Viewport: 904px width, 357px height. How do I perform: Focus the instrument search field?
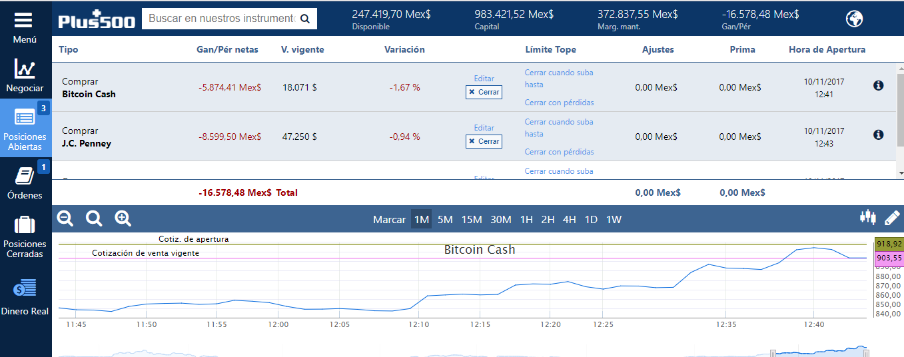click(x=221, y=19)
